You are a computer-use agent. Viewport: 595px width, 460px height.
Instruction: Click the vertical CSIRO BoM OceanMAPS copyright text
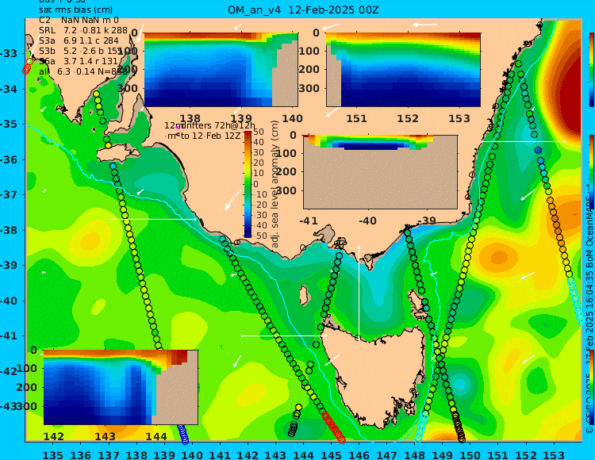tap(589, 311)
